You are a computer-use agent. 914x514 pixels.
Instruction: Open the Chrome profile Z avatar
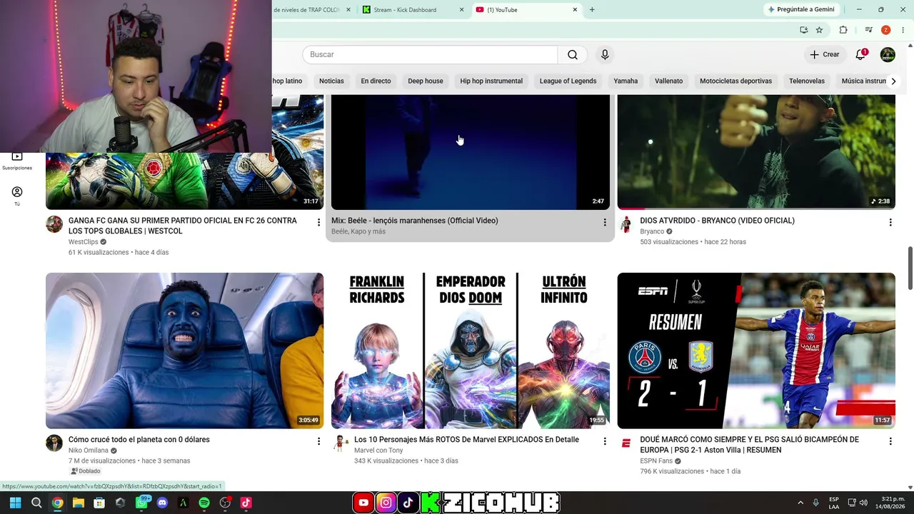pos(885,30)
